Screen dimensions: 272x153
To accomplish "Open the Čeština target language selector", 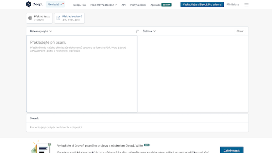I will coord(149,31).
